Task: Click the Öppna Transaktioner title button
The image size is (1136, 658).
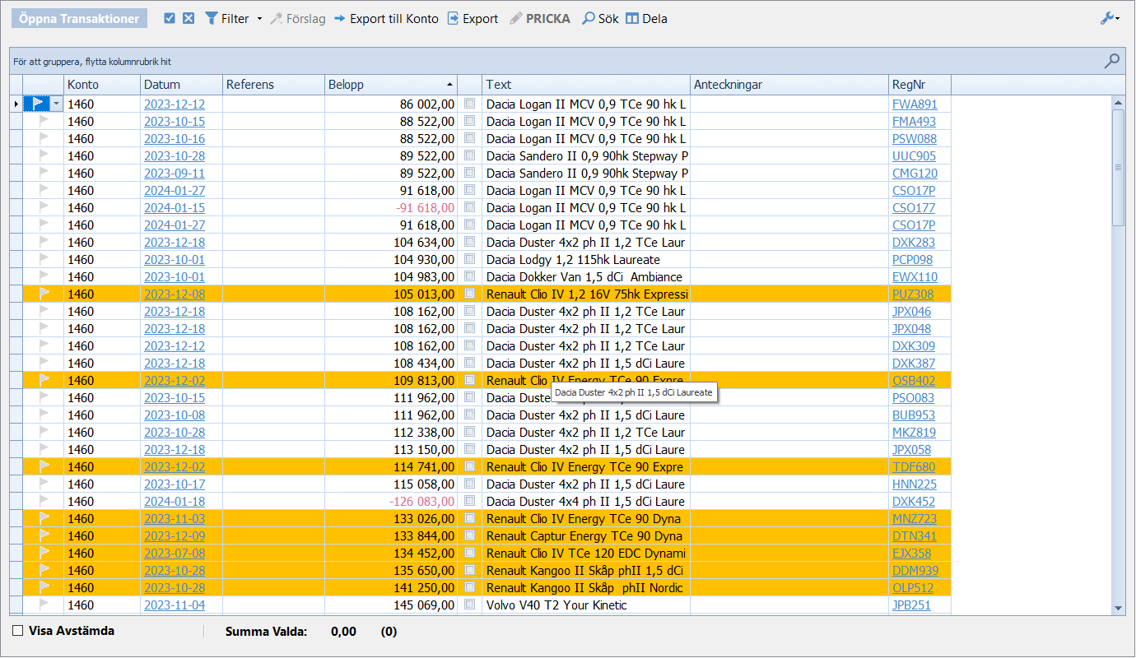Action: [x=79, y=18]
